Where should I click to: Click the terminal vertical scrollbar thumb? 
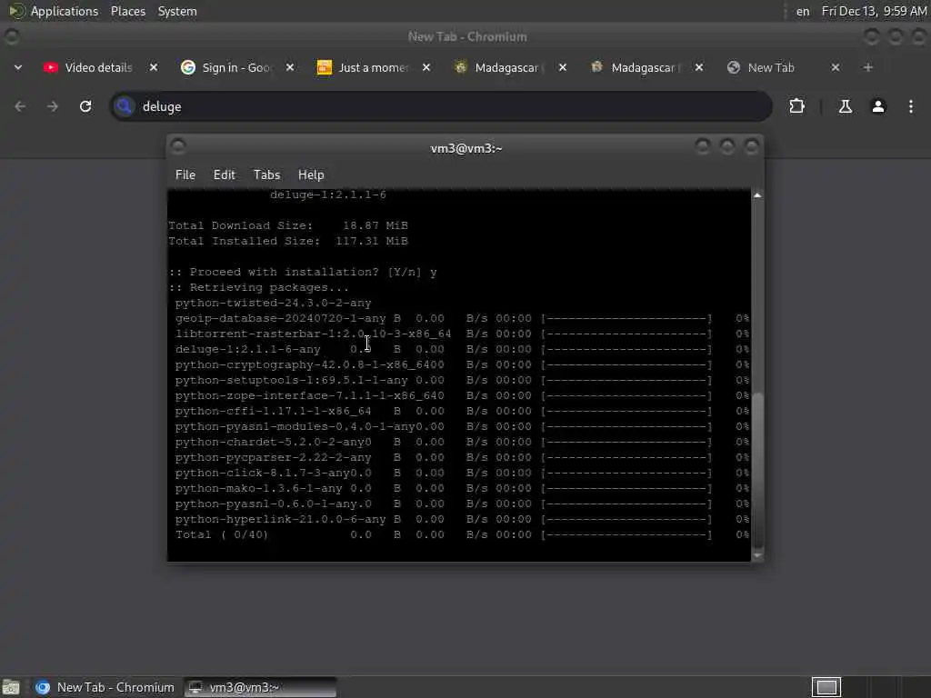757,470
